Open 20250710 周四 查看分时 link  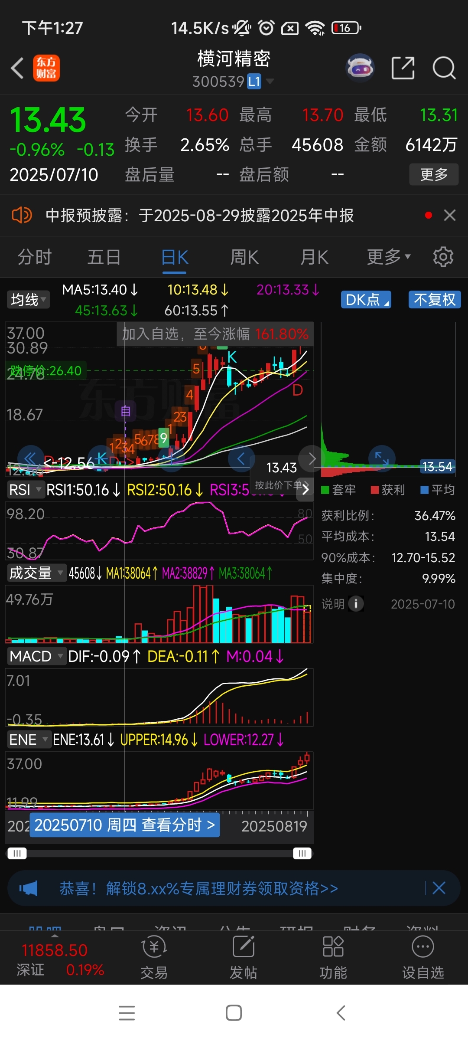click(x=125, y=825)
